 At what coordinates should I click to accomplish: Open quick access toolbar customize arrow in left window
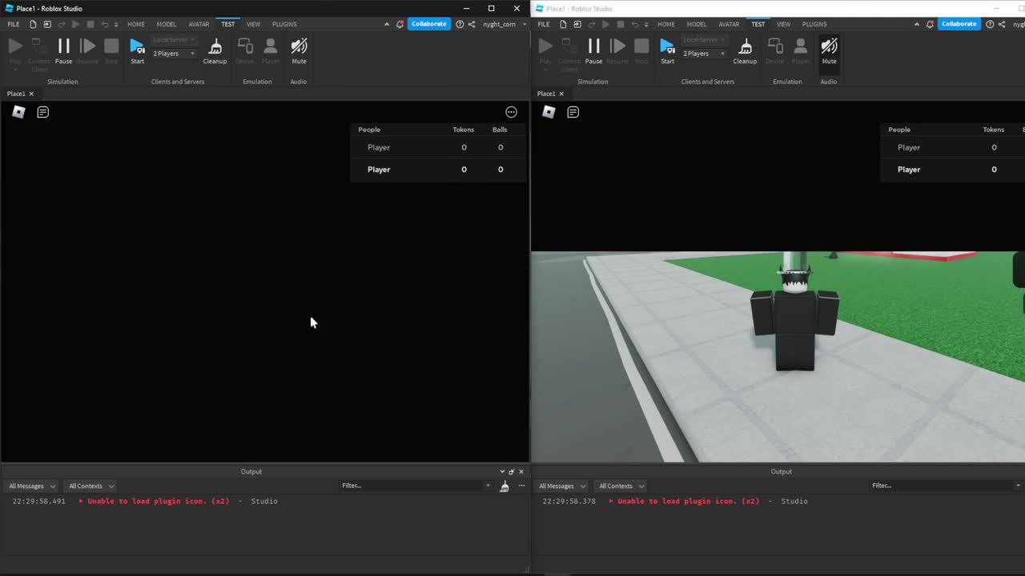tap(116, 24)
